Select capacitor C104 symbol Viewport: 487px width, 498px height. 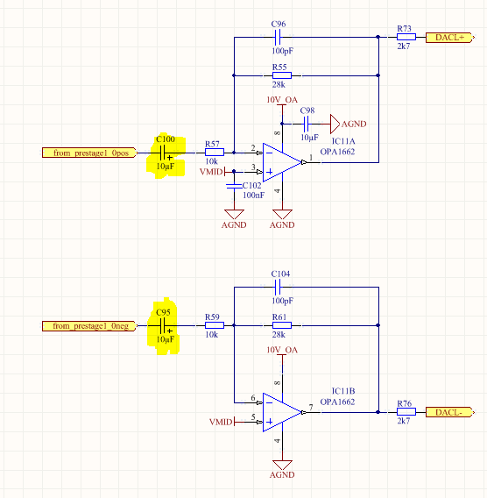click(278, 287)
